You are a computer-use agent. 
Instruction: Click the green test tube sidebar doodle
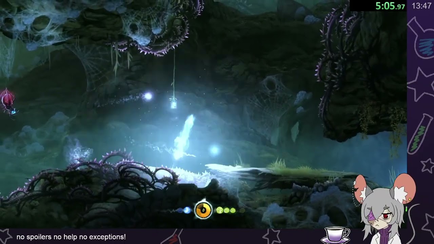click(420, 134)
